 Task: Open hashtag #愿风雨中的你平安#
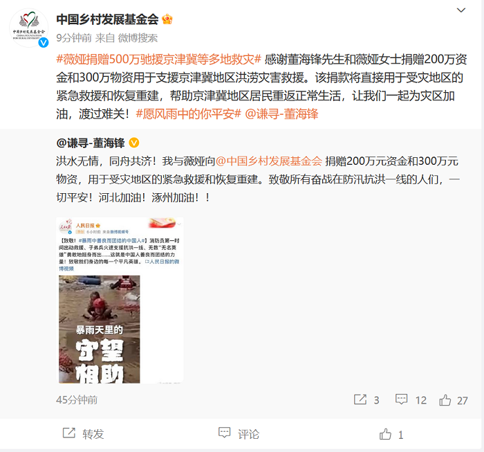point(188,114)
